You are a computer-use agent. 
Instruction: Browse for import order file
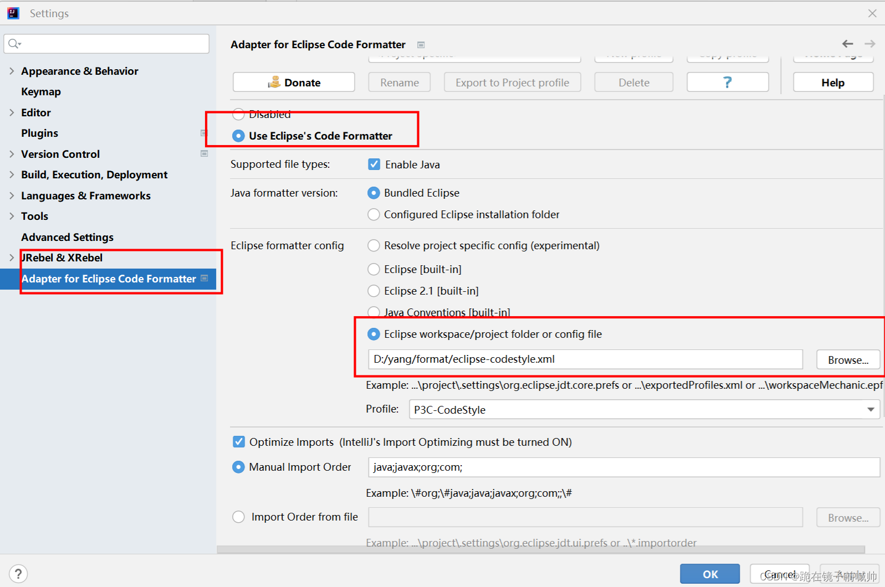848,518
